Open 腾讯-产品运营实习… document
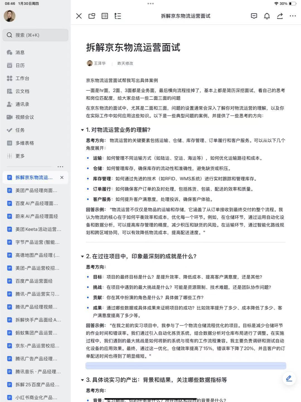The width and height of the screenshot is (301, 402). pyautogui.click(x=35, y=294)
